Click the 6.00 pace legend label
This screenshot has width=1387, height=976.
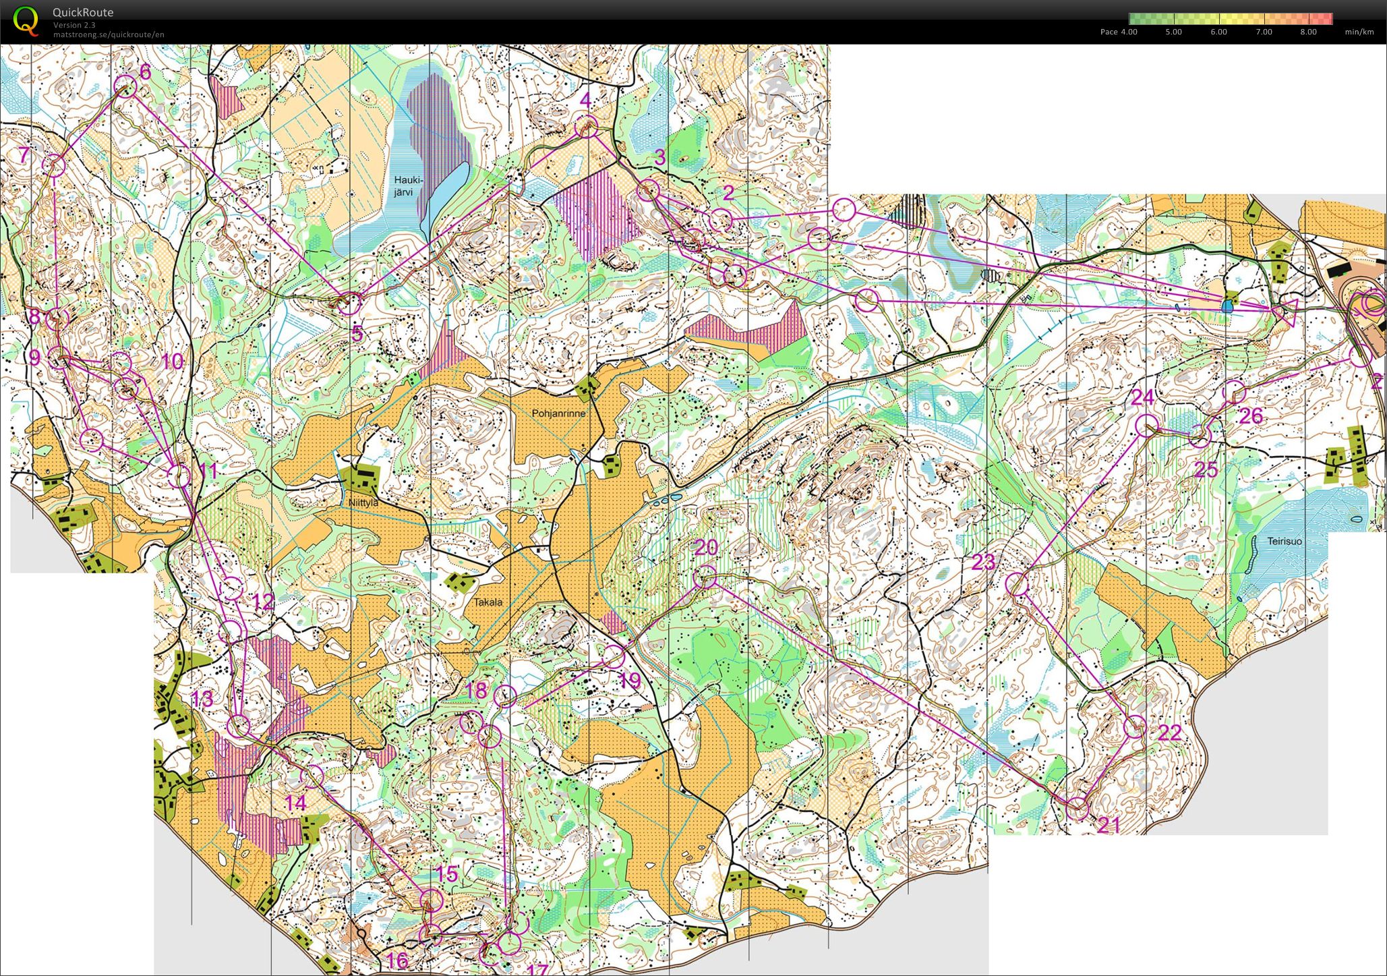coord(1218,32)
